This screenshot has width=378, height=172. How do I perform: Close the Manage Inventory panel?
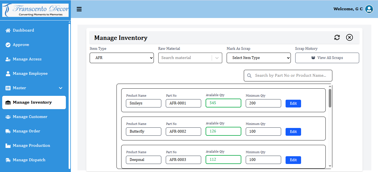(349, 37)
